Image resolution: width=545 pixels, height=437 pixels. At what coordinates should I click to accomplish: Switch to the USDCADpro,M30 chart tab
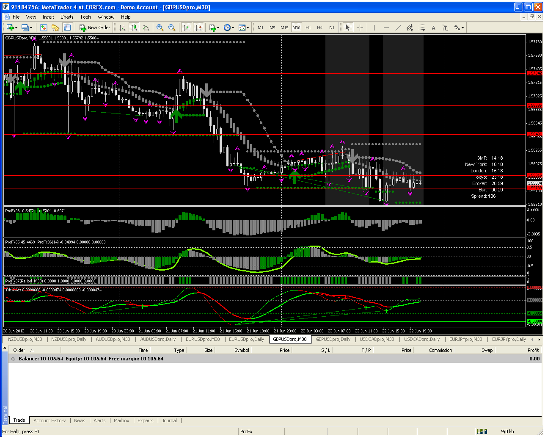coord(377,339)
